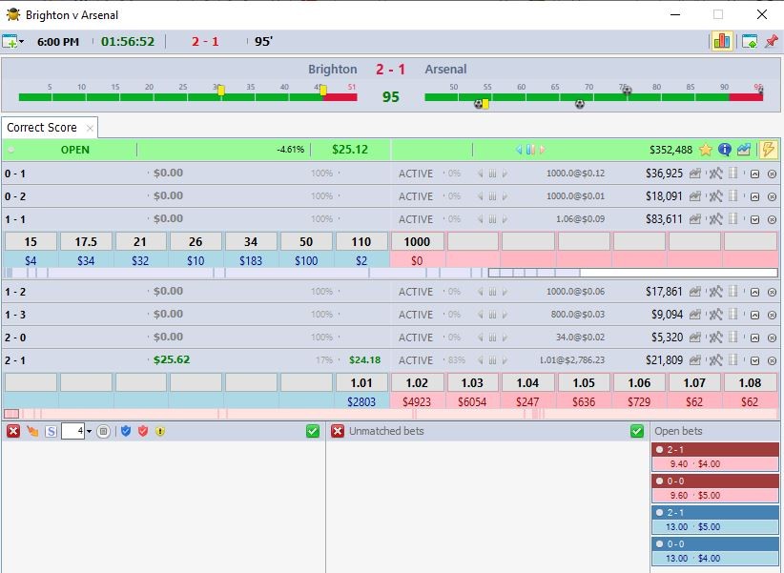Screen dimensions: 784x573
Task: Open the chart icon in 1 - 2 row
Action: [695, 292]
